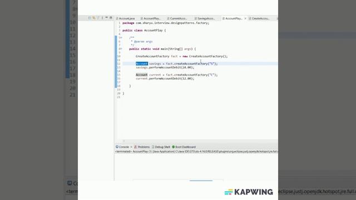The image size is (356, 200).
Task: Open the CreateAccou.. editor tab
Action: click(259, 18)
